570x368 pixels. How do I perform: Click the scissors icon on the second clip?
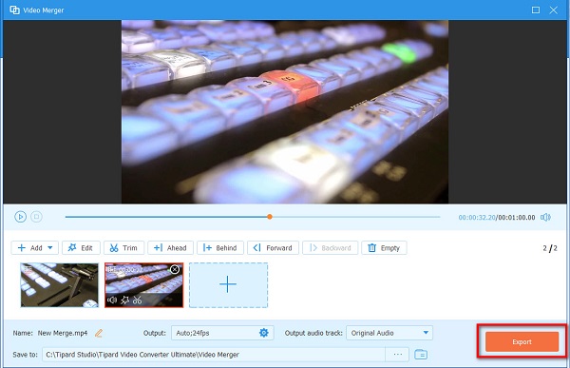[x=137, y=300]
